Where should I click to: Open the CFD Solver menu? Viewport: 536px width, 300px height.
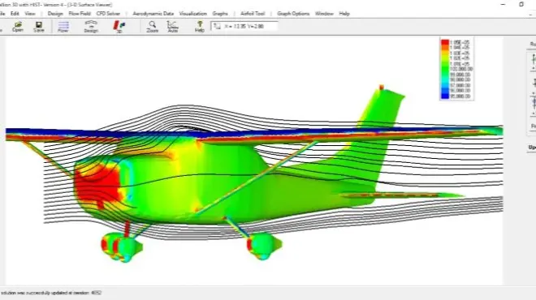108,14
